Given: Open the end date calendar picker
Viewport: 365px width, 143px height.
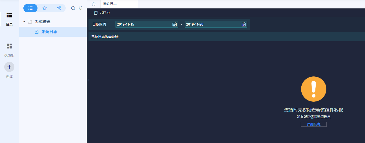Looking at the screenshot, I should click(244, 24).
